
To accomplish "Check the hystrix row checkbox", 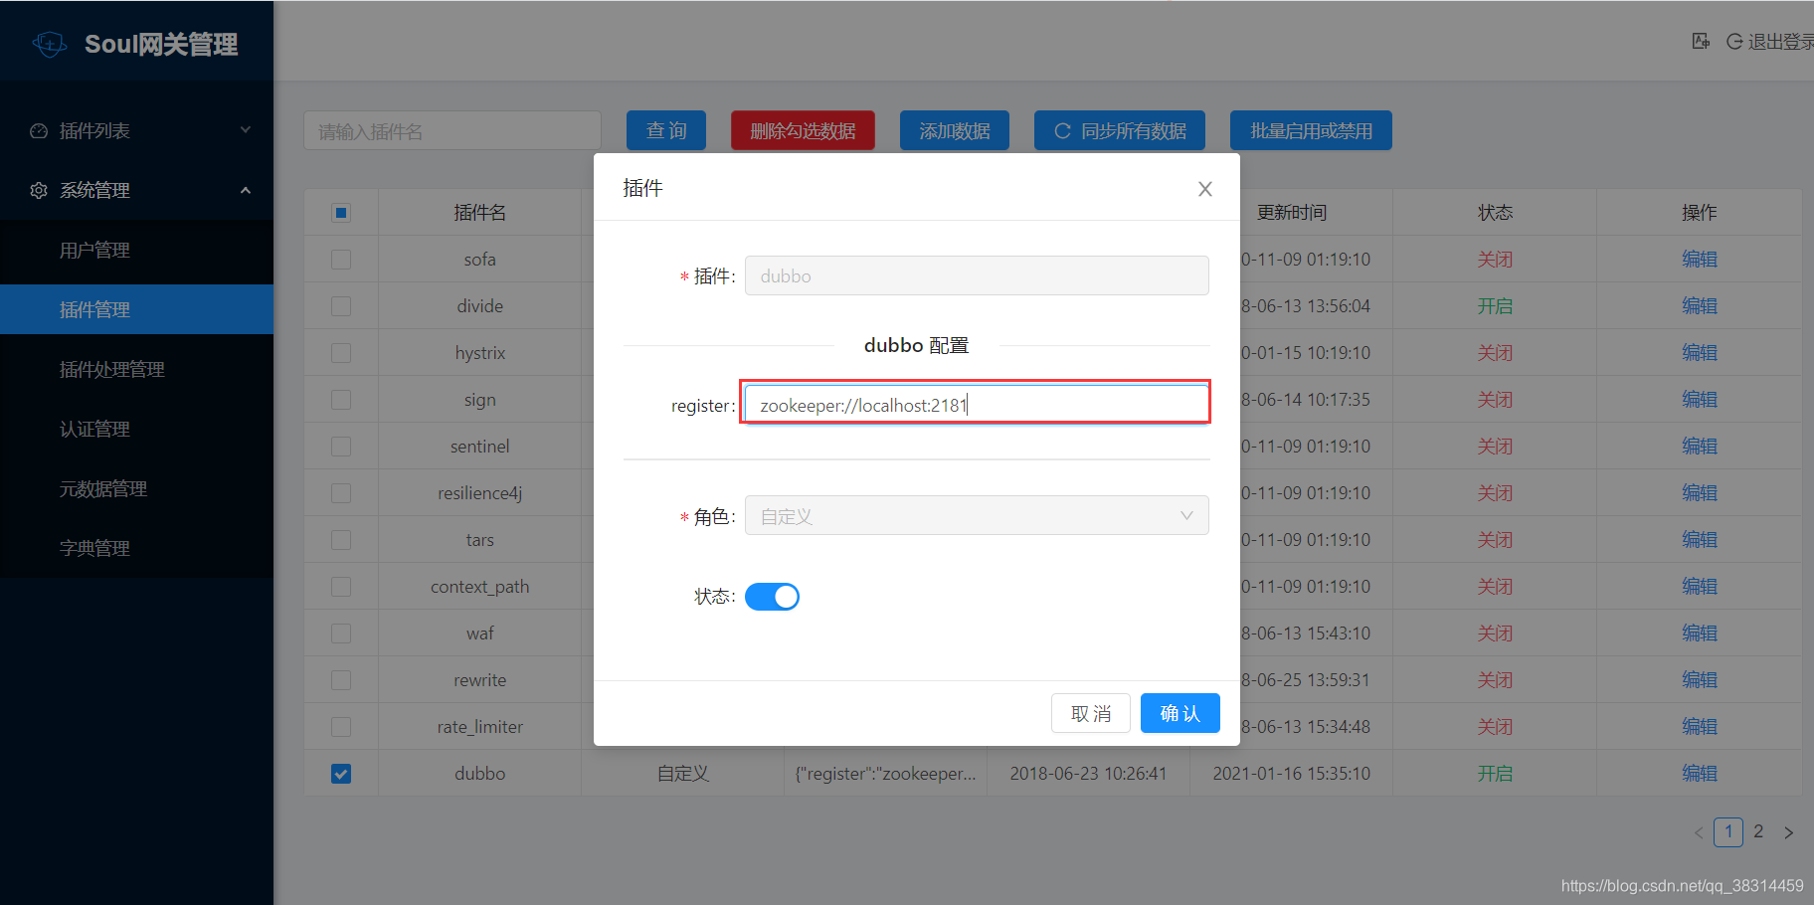I will tap(341, 353).
